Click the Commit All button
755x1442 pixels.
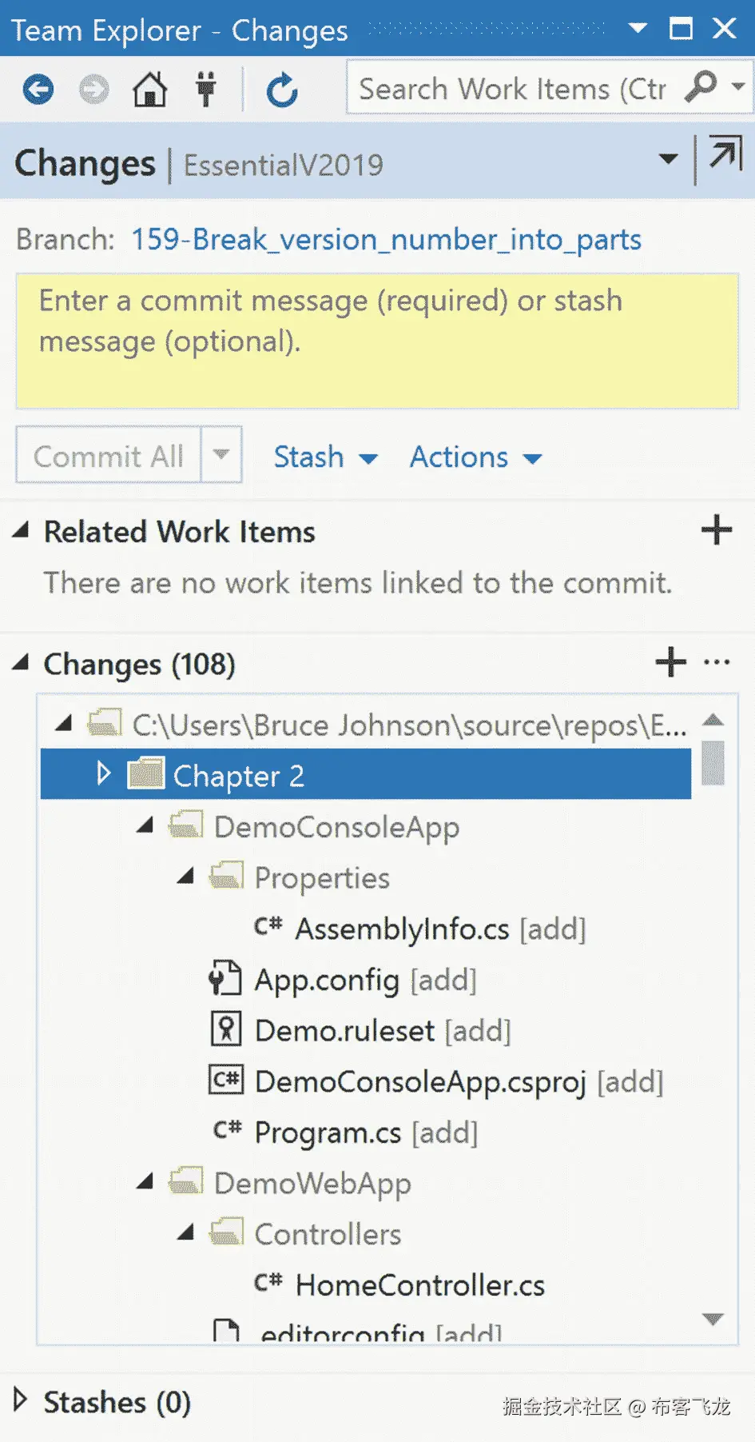click(x=109, y=456)
